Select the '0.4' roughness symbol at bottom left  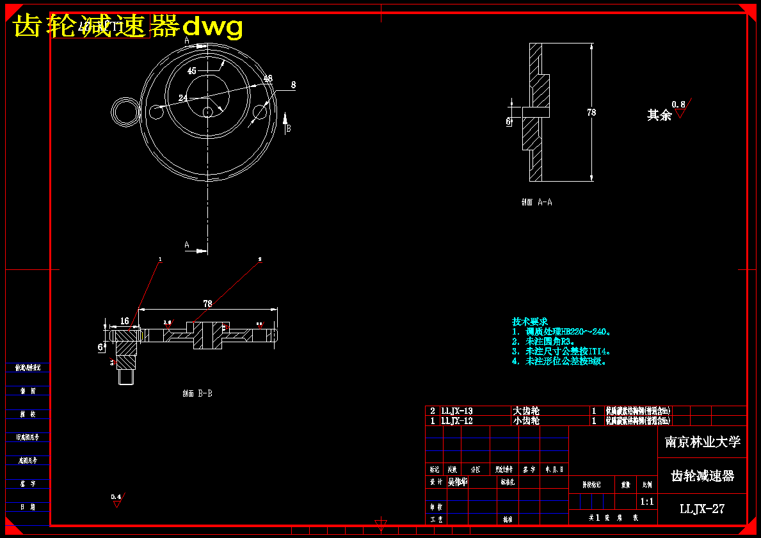118,500
